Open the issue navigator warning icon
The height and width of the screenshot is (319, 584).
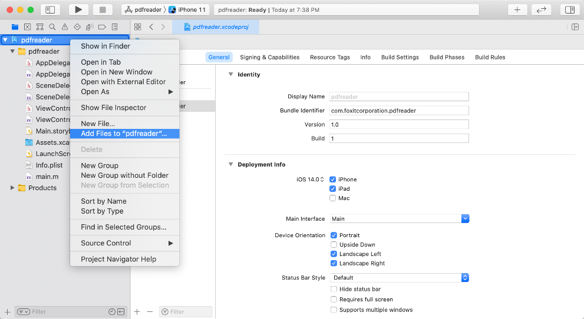point(65,27)
